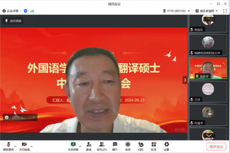Toggle 锁定画面 pin on video

click(x=13, y=21)
